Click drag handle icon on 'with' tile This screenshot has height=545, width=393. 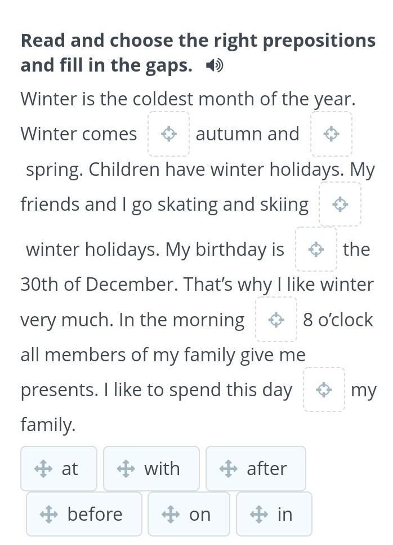tap(126, 468)
